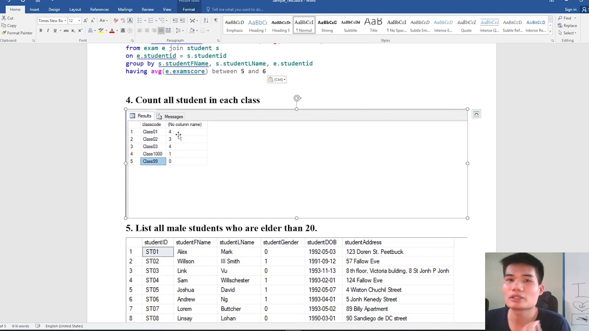
Task: Switch to the Mailings ribbon tab
Action: click(125, 9)
